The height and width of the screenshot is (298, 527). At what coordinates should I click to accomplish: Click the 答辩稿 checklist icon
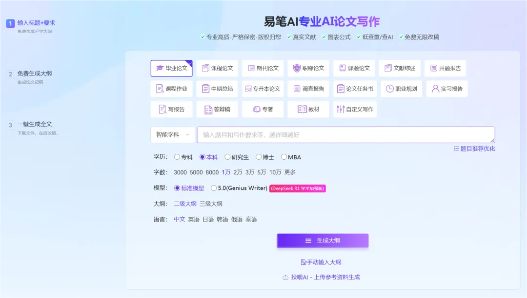pyautogui.click(x=208, y=110)
